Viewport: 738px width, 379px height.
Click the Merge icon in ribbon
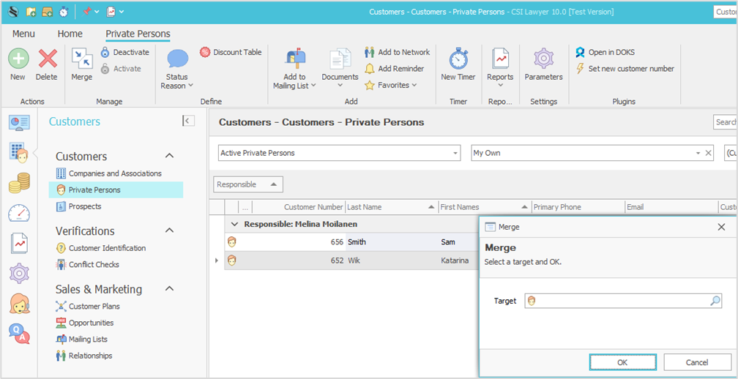click(81, 59)
